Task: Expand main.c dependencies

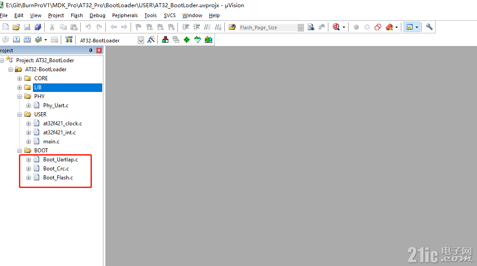Action: tap(28, 142)
